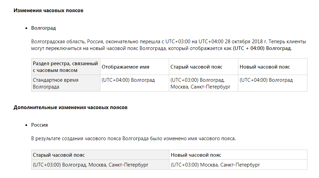This screenshot has width=319, height=178.
Task: Click the "(UTC+03:00) Москва, Санкт-Петербург" cell
Action: 215,165
